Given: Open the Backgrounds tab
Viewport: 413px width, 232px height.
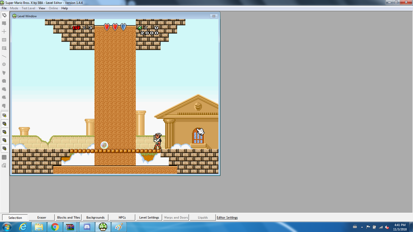Looking at the screenshot, I should pyautogui.click(x=96, y=217).
